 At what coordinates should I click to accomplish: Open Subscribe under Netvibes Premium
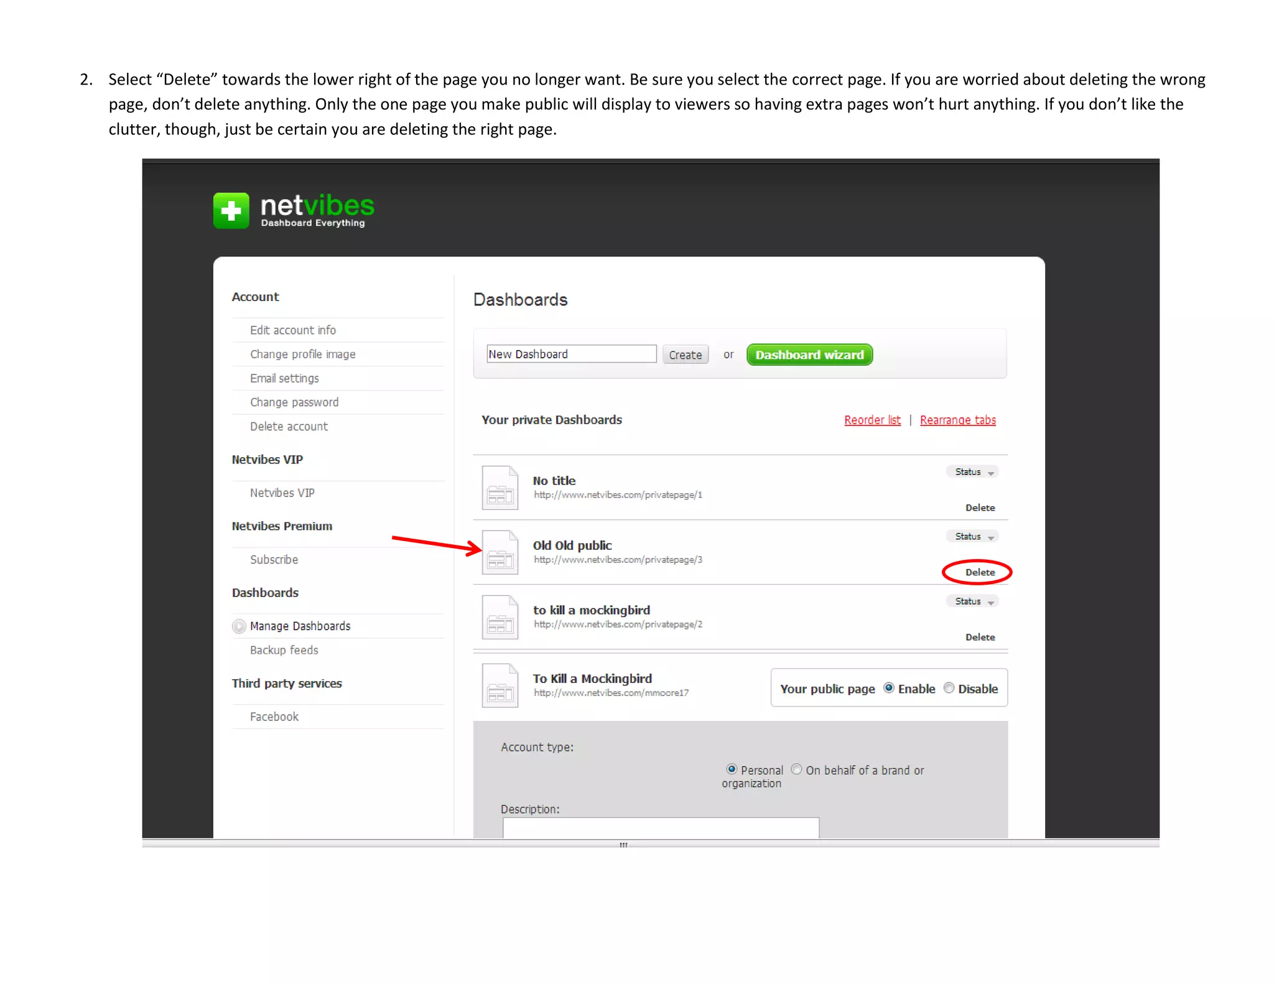tap(274, 560)
